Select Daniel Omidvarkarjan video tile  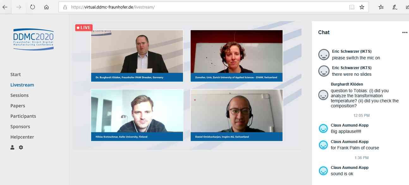pyautogui.click(x=237, y=115)
